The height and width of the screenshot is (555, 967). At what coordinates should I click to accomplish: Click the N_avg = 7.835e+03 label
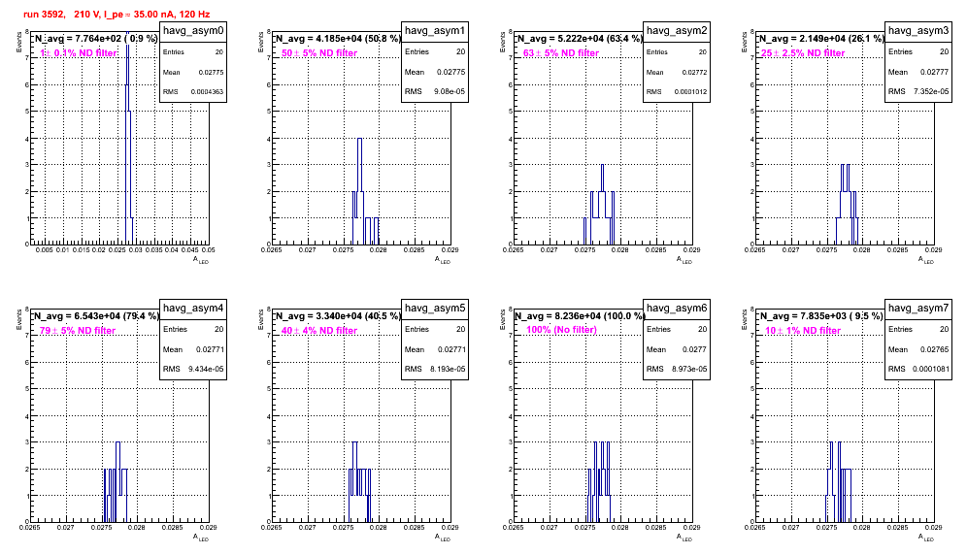(x=820, y=315)
